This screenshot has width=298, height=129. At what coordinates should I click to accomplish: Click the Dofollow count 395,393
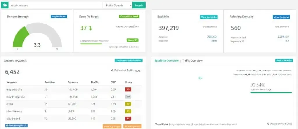212,37
